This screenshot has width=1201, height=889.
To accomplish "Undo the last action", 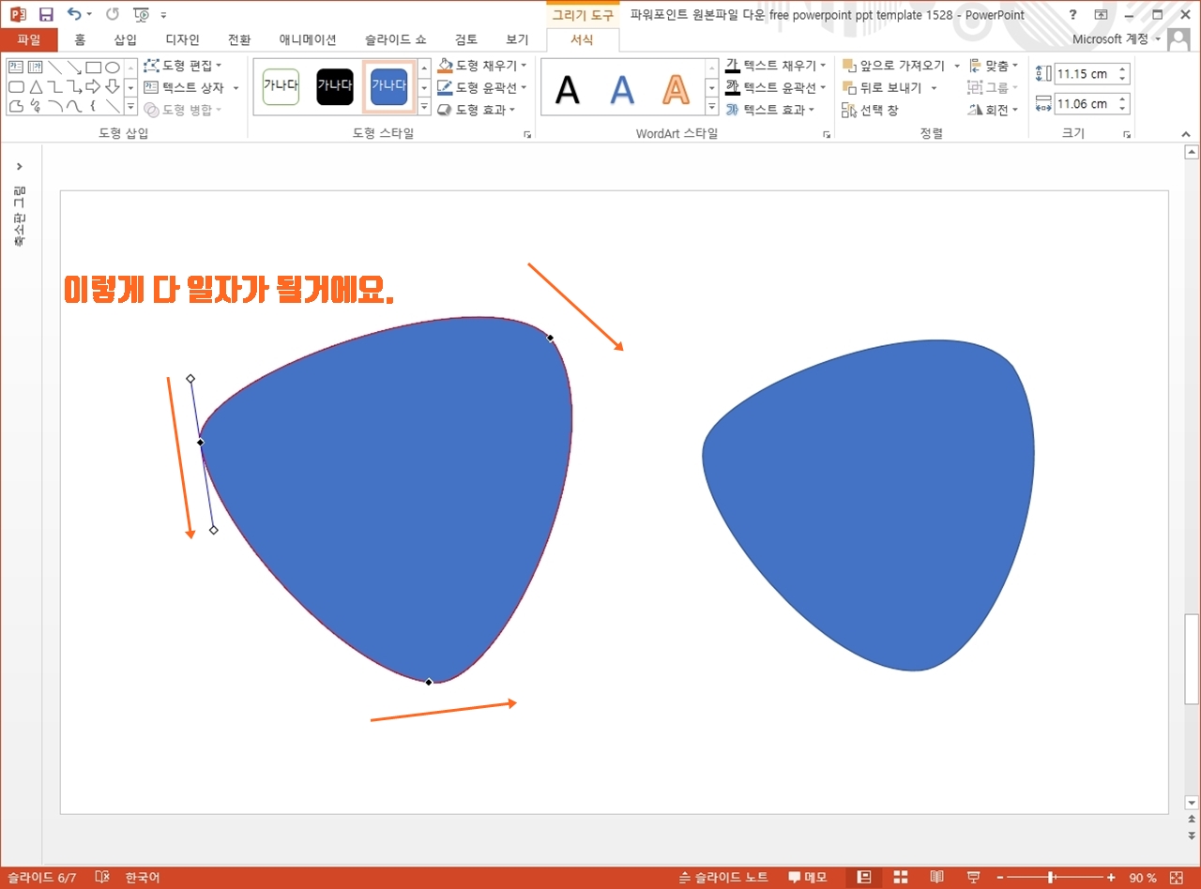I will point(73,15).
